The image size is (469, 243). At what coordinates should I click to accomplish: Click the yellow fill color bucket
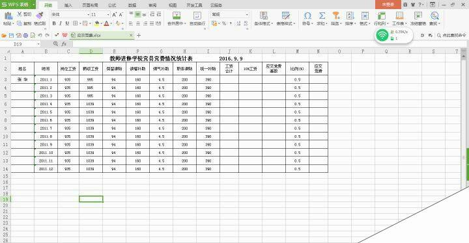(97, 23)
